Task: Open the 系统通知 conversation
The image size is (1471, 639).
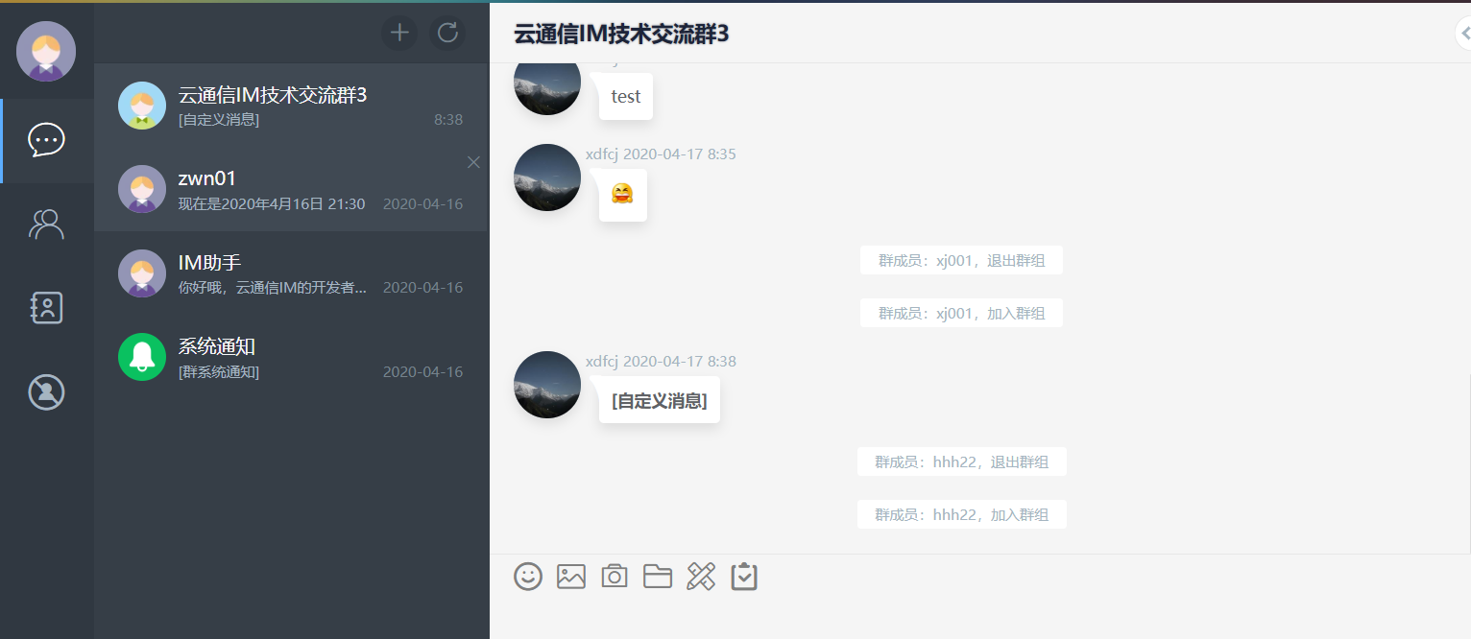Action: click(291, 356)
